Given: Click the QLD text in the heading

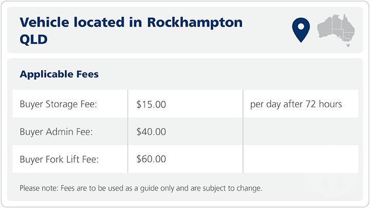Looking at the screenshot, I should [x=33, y=40].
